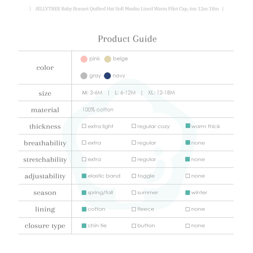Uncheck the spring/fall season box
Screen dimensions: 253x253
[x=84, y=193]
